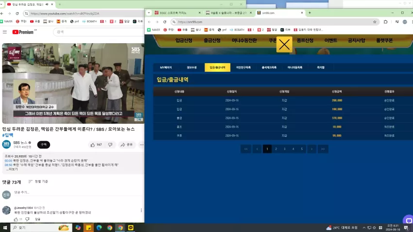Go to page 3 of the history list

[284, 149]
